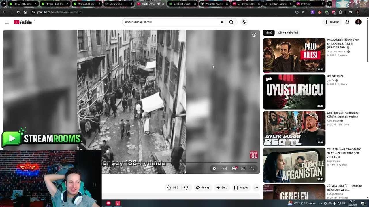Like the video

click(172, 188)
